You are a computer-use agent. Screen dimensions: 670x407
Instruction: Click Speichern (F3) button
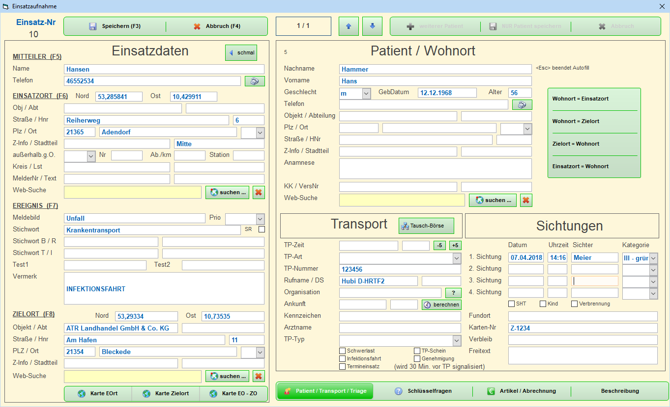115,26
